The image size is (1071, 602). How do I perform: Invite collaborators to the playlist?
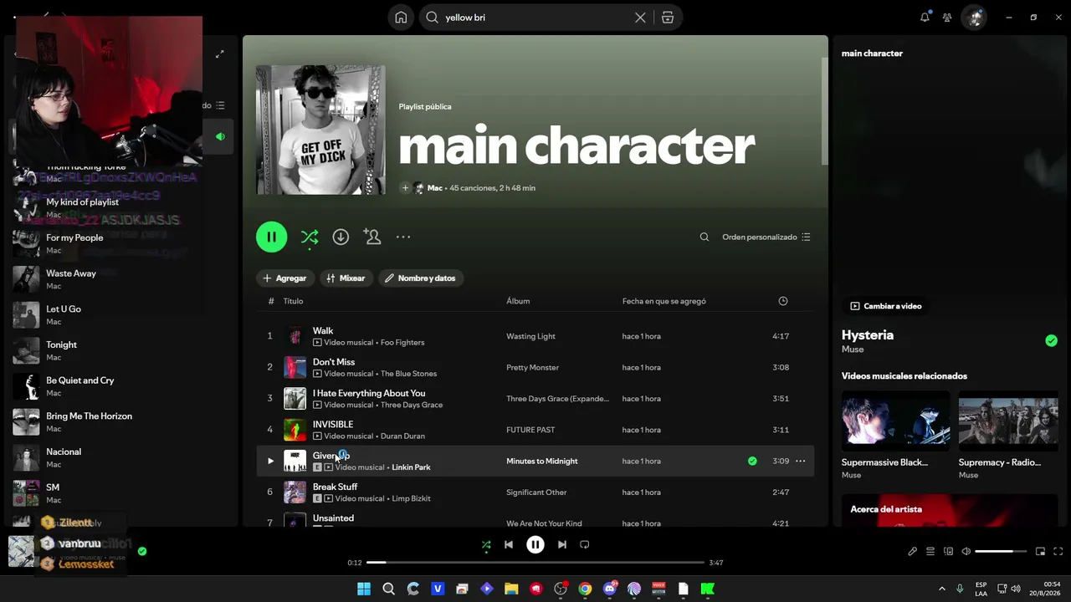tap(372, 237)
